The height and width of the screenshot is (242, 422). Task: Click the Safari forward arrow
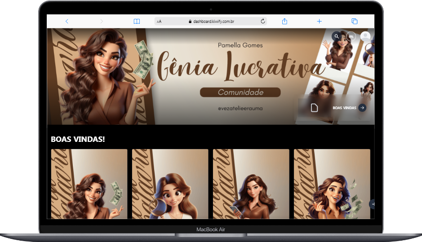tap(102, 21)
